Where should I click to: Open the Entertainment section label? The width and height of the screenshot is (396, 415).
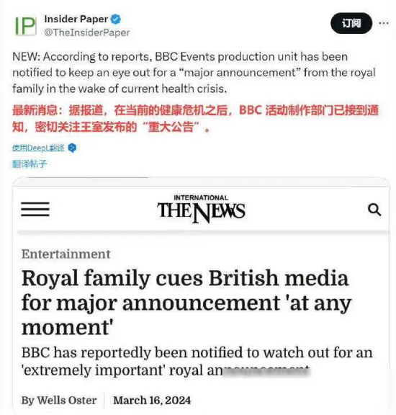pos(66,254)
